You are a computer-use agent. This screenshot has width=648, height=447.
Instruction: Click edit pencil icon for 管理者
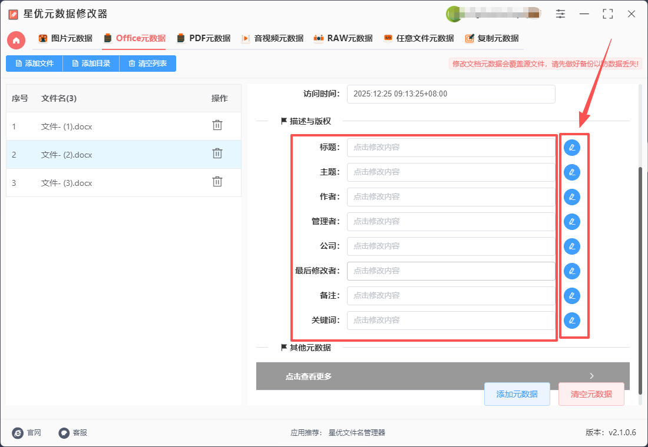point(572,222)
